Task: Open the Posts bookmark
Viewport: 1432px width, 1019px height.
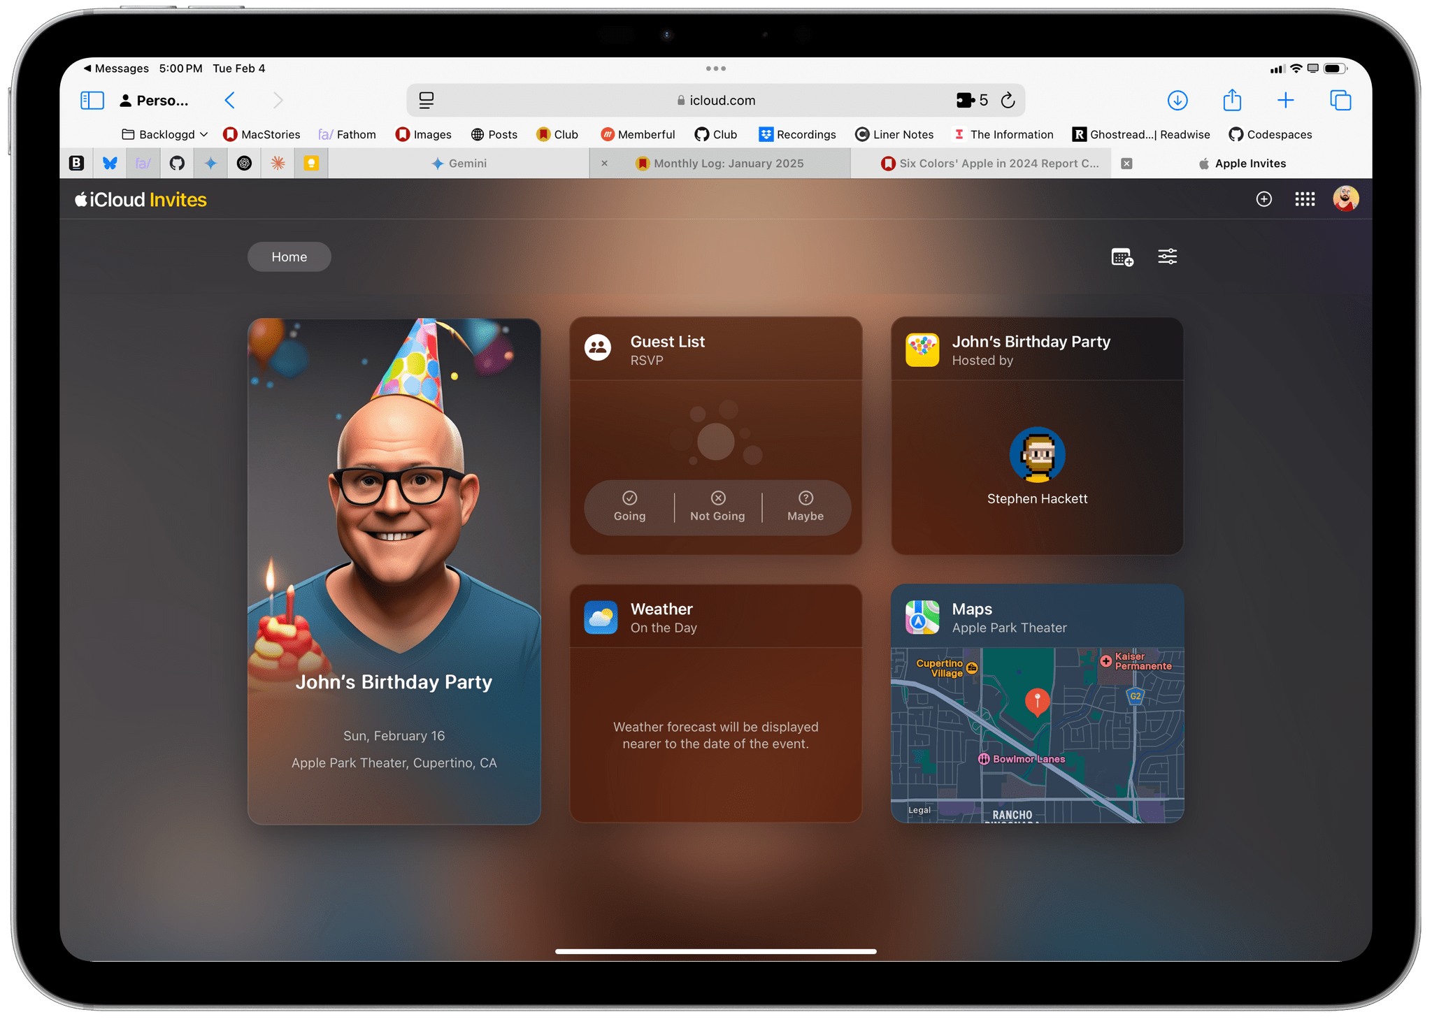Action: coord(494,135)
